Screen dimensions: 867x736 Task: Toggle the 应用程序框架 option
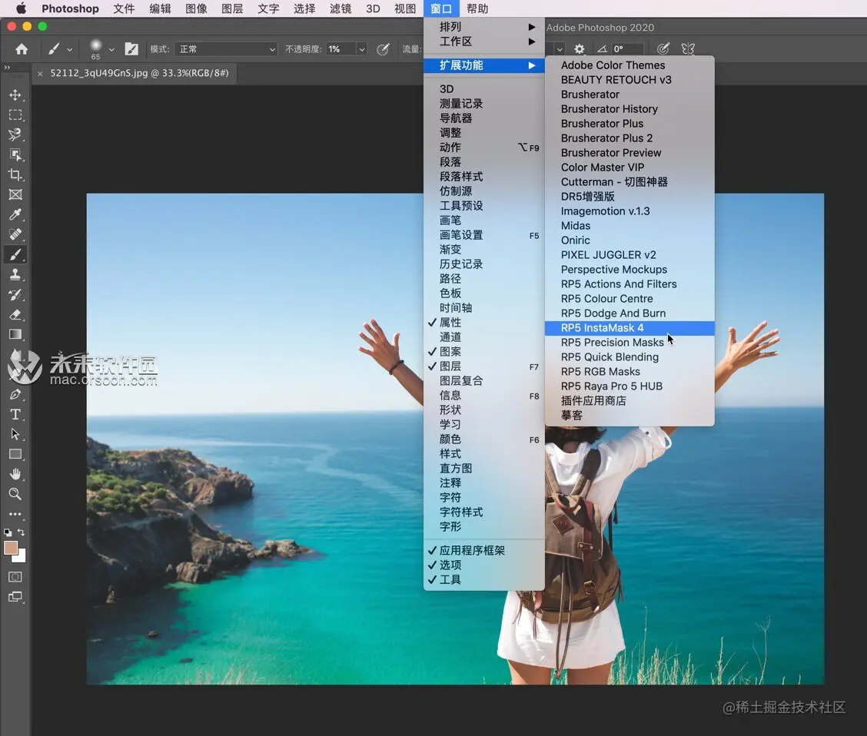pos(483,550)
